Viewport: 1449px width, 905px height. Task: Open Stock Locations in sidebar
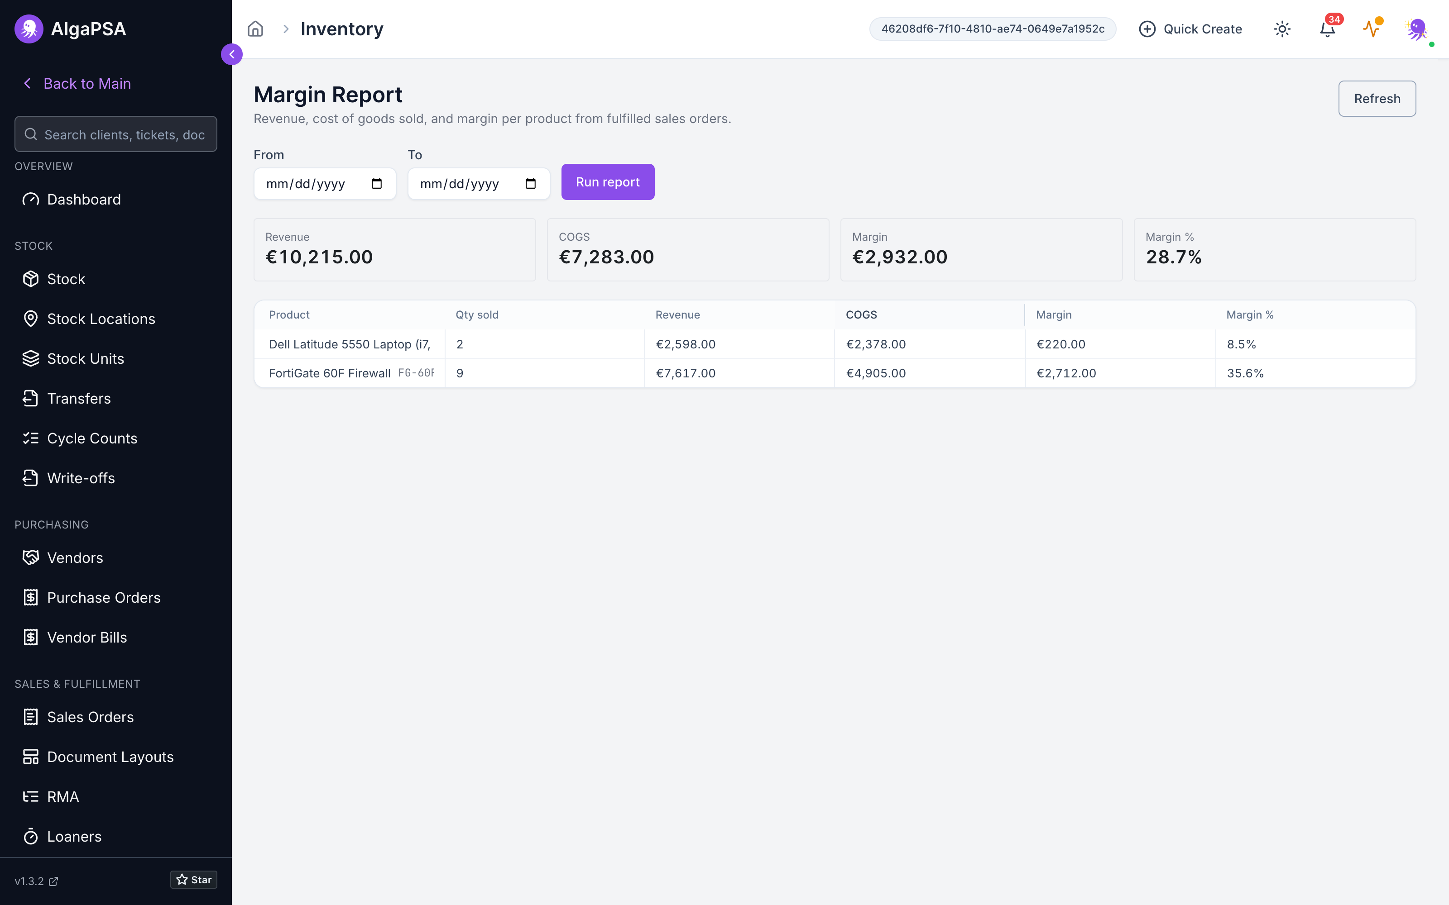pyautogui.click(x=101, y=319)
